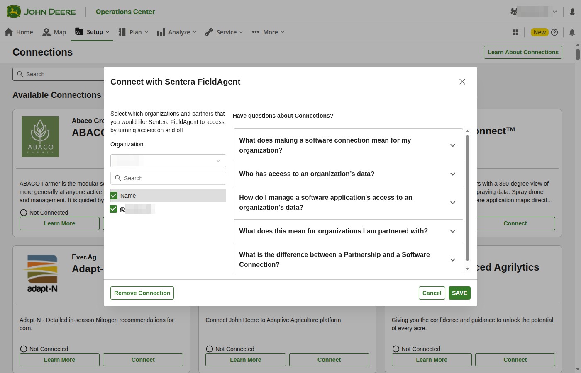This screenshot has height=373, width=581.
Task: Open the Service menu
Action: [x=224, y=32]
